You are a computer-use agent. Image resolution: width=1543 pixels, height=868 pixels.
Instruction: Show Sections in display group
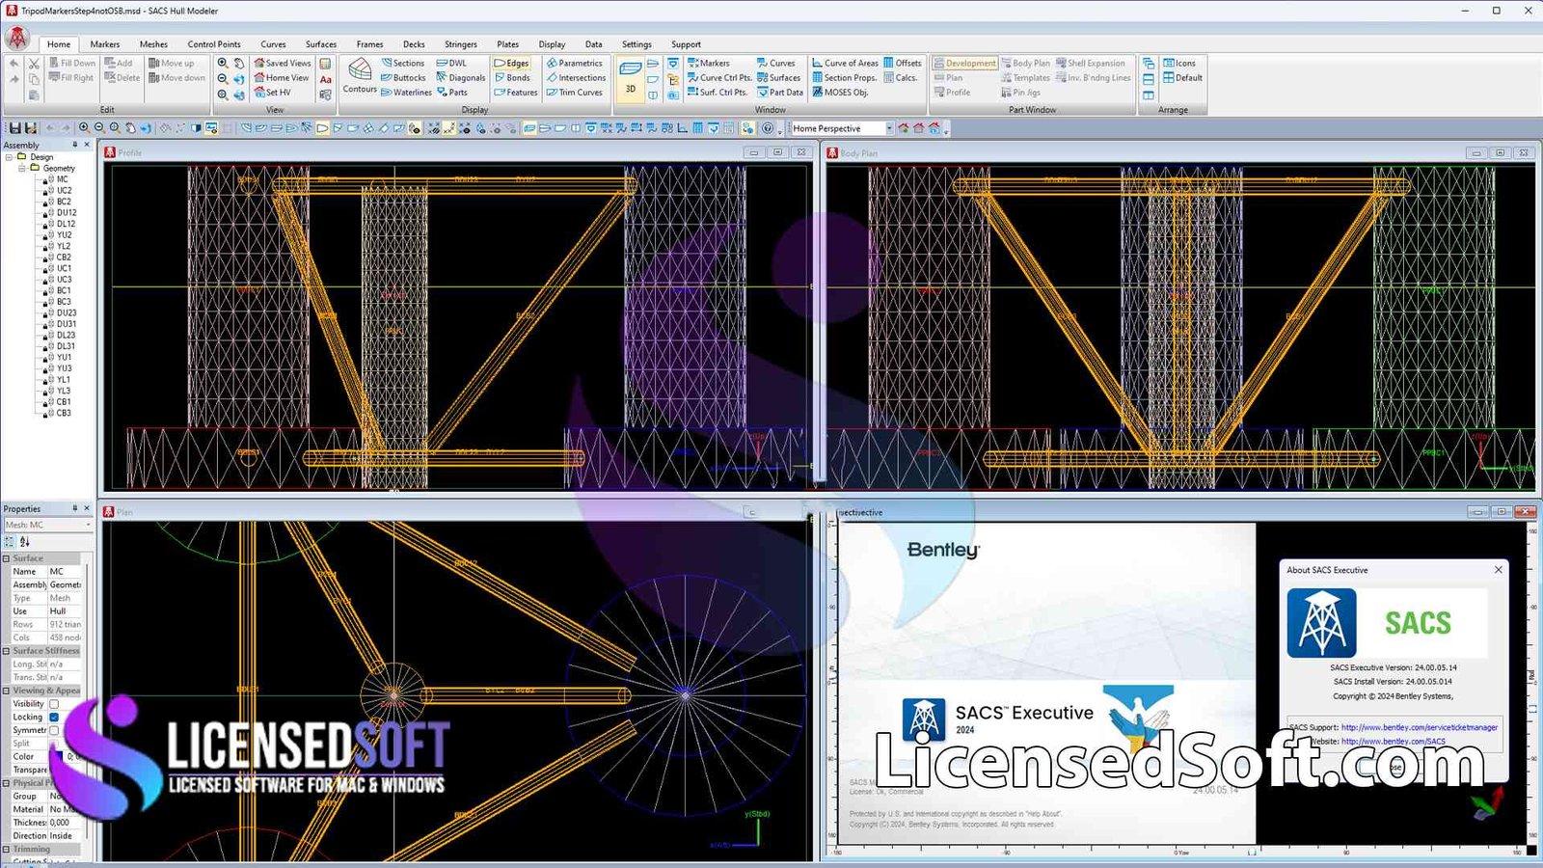click(402, 63)
